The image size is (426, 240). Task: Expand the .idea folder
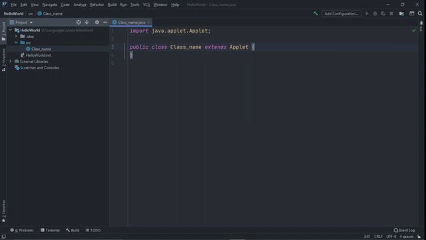16,37
